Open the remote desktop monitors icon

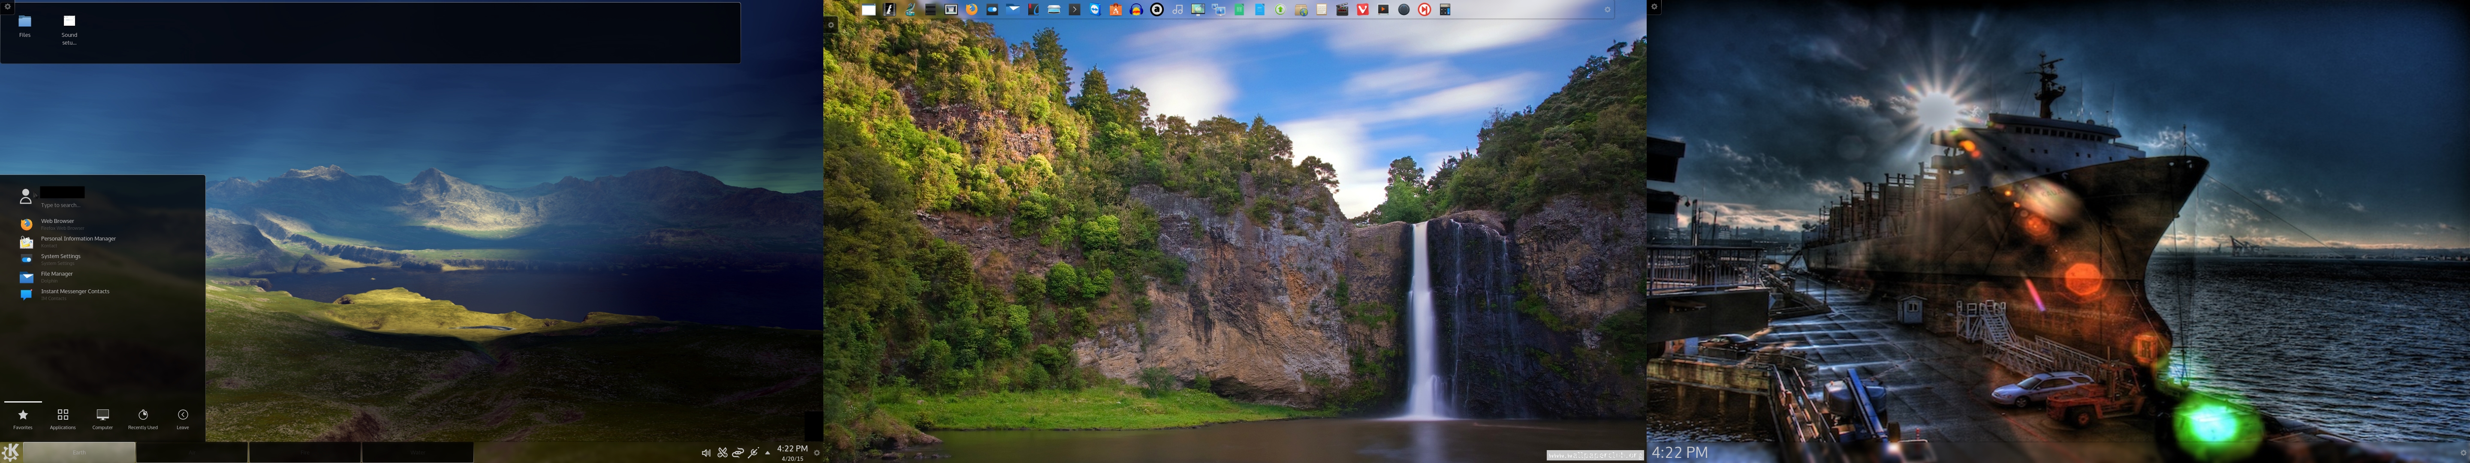click(x=1219, y=9)
